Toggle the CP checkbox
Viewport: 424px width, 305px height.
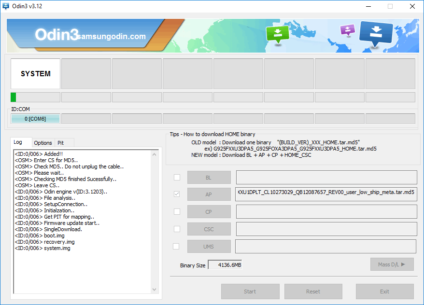[177, 211]
